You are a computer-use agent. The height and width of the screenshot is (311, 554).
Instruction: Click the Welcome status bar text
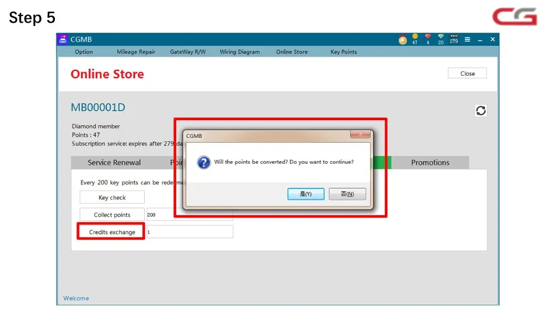(76, 298)
